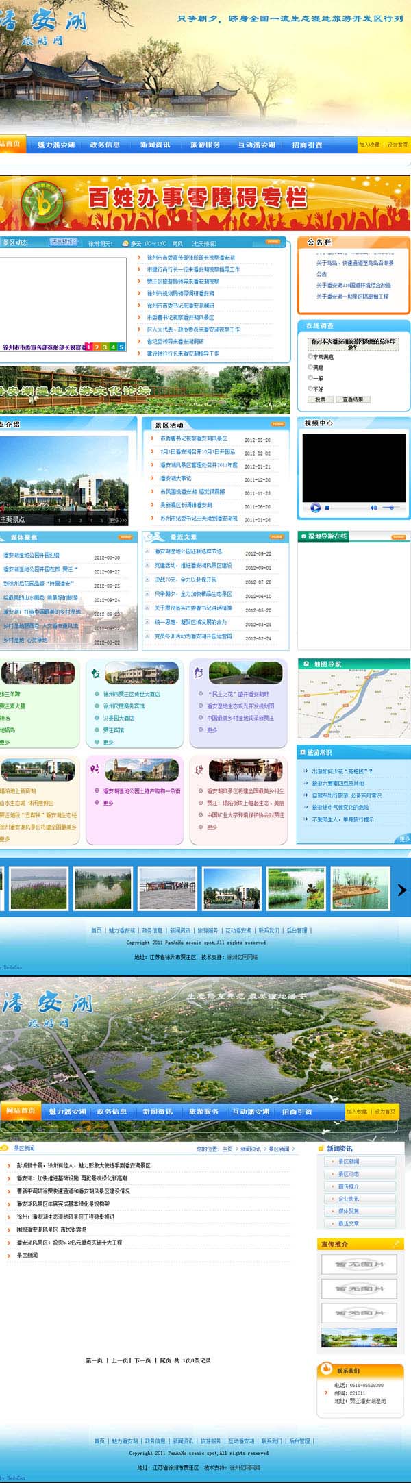411x1483 pixels.
Task: Open 旅游服务 tab in top navigation
Action: (205, 145)
